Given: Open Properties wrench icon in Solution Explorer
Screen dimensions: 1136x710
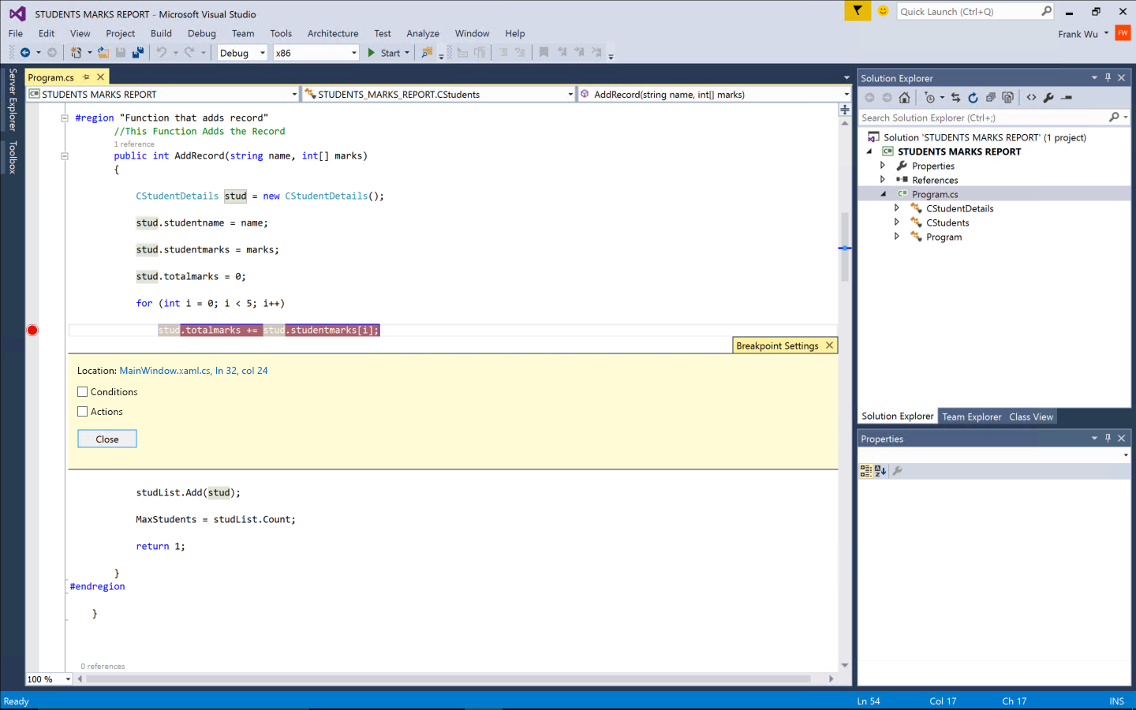Looking at the screenshot, I should tap(1048, 98).
